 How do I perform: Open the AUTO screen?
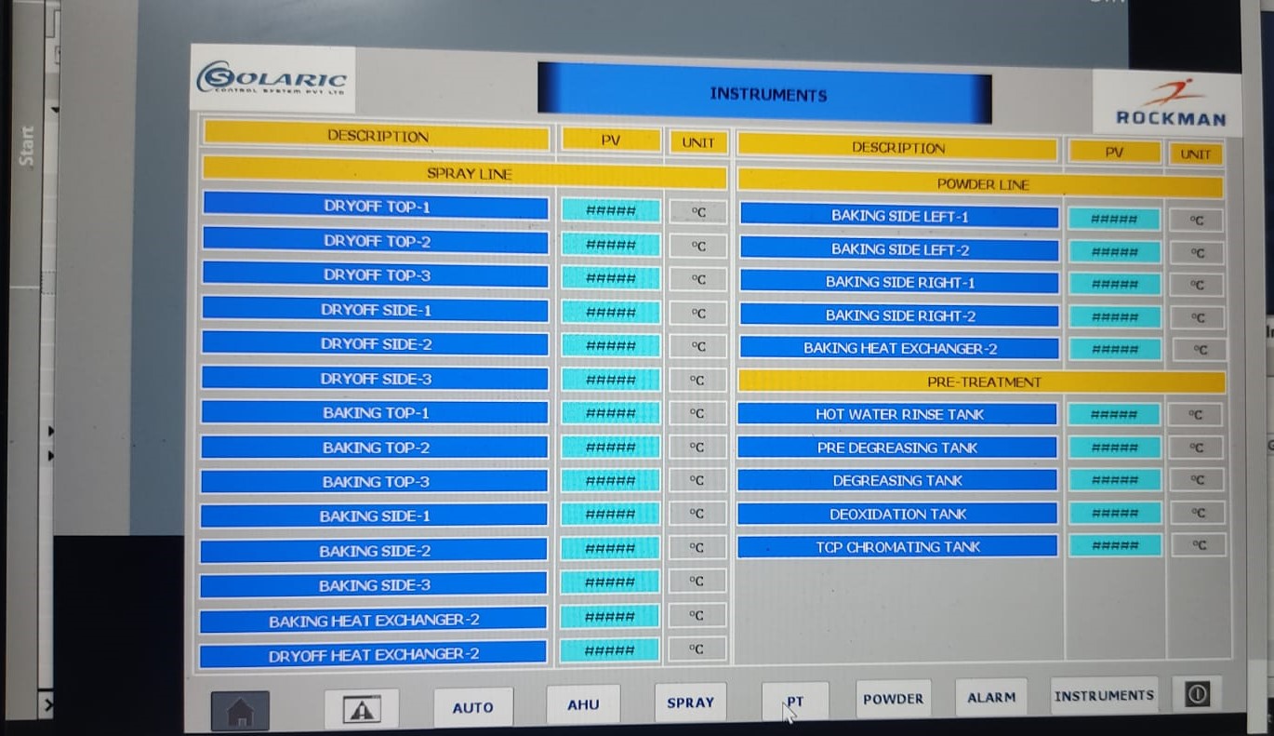tap(473, 707)
